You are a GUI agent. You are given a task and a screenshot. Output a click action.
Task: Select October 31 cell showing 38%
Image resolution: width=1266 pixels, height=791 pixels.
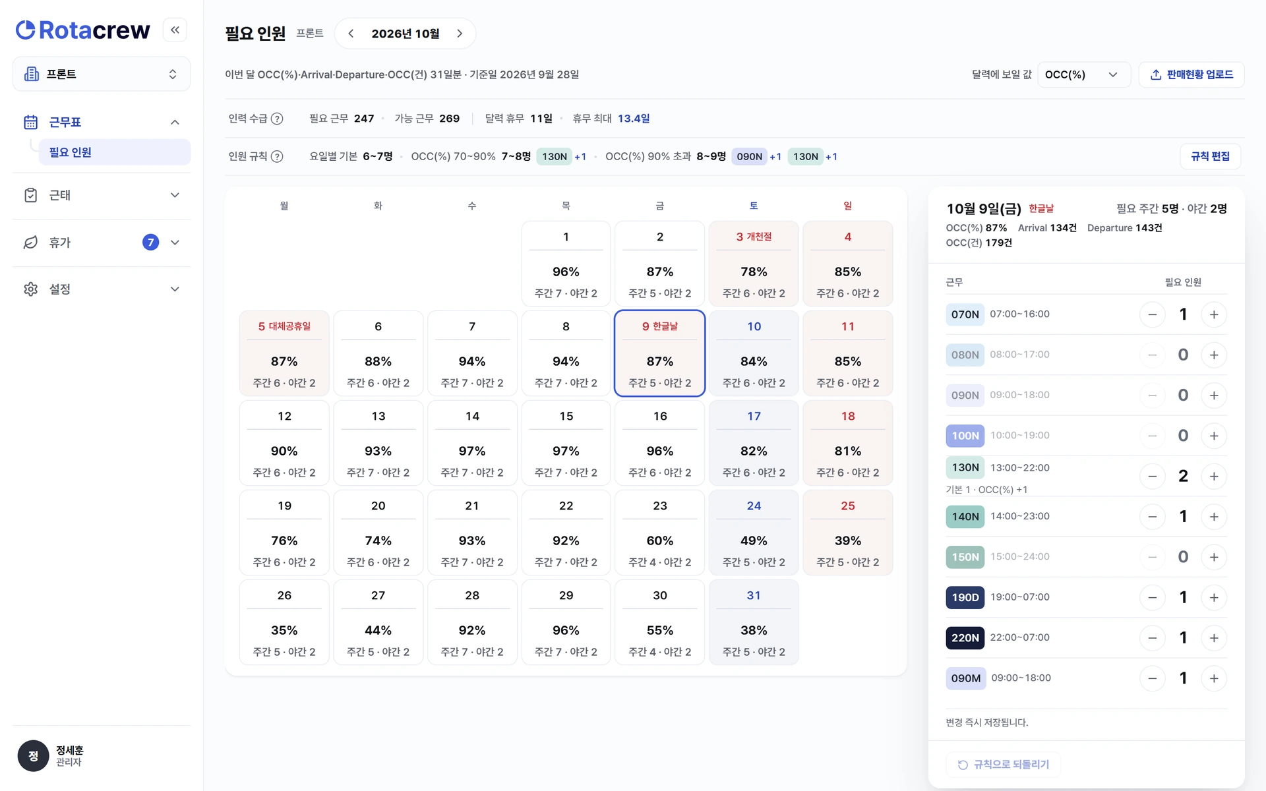[x=754, y=623]
